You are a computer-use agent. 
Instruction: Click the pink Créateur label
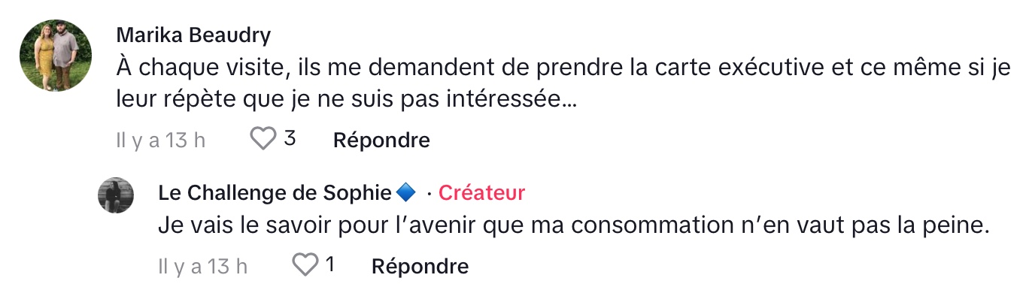coord(481,193)
